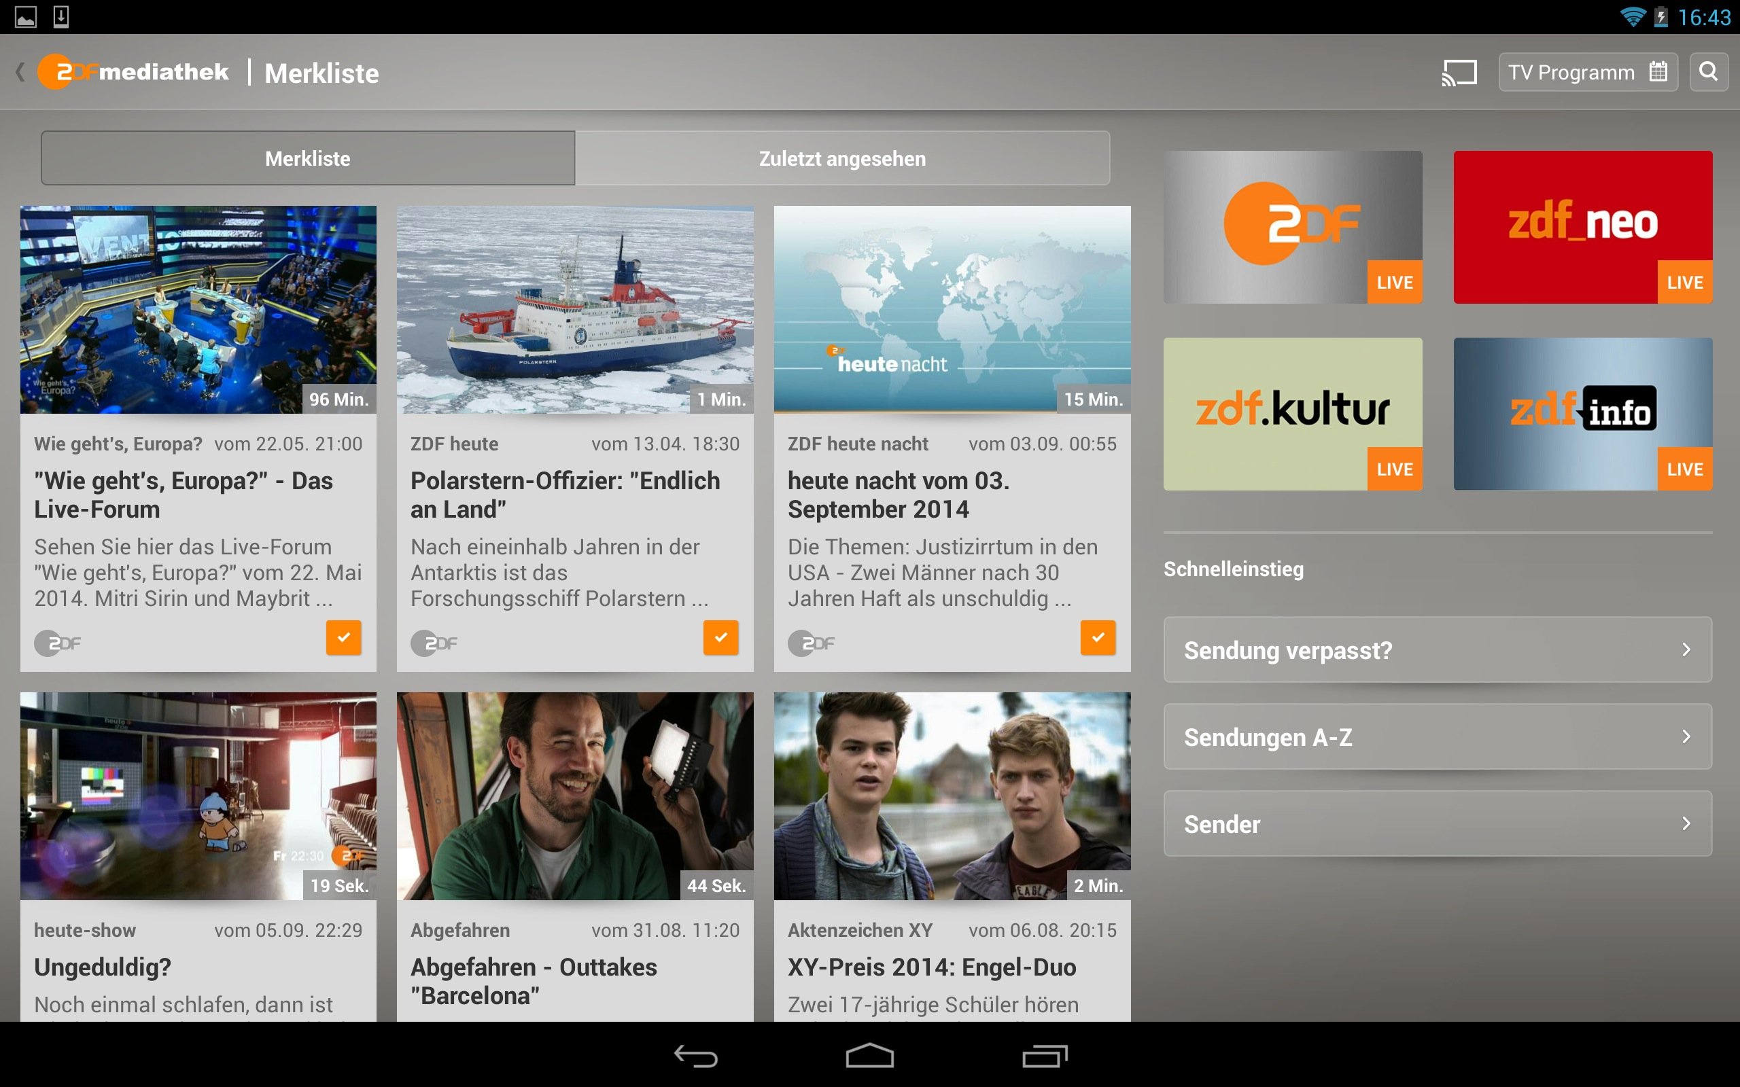Tap the ZDF logo on Polarstern-Offizier card

click(434, 643)
